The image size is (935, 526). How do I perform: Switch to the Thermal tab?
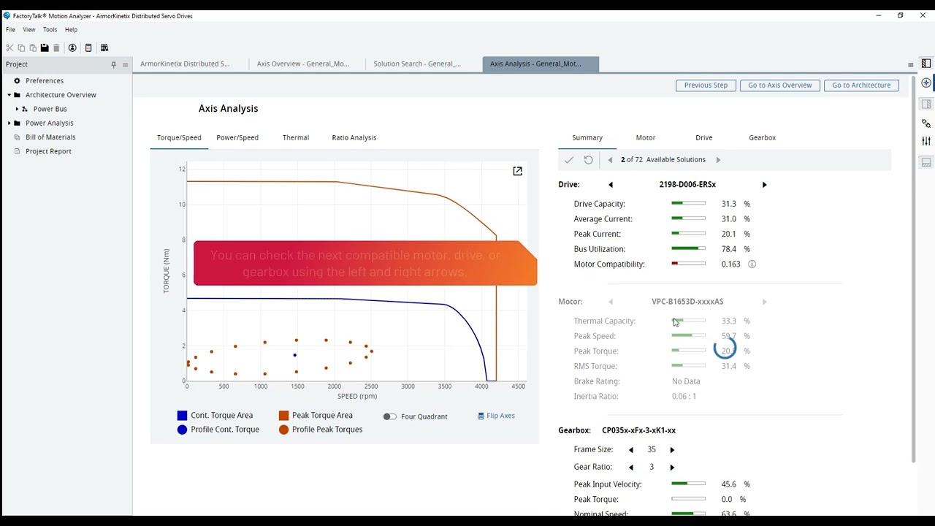296,137
